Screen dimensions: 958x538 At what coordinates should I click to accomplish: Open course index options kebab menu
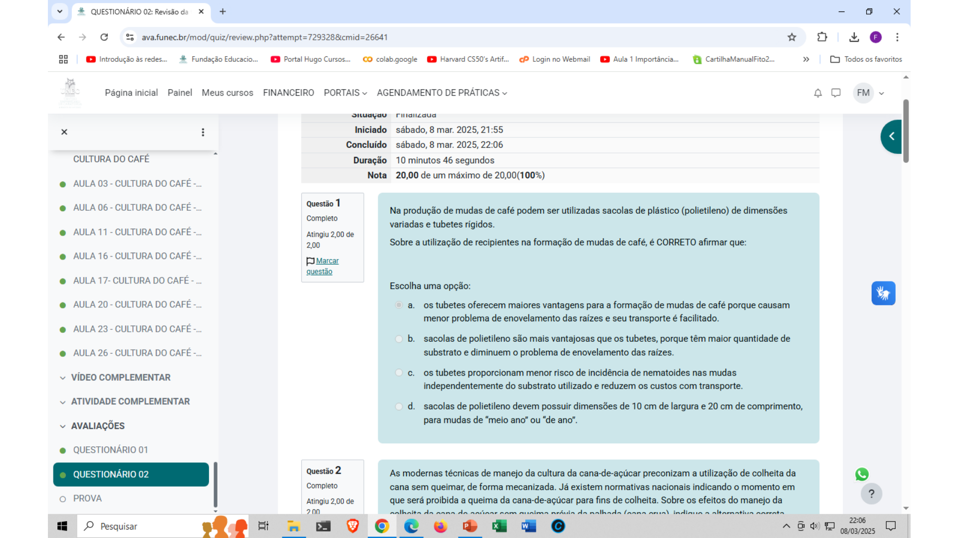203,132
